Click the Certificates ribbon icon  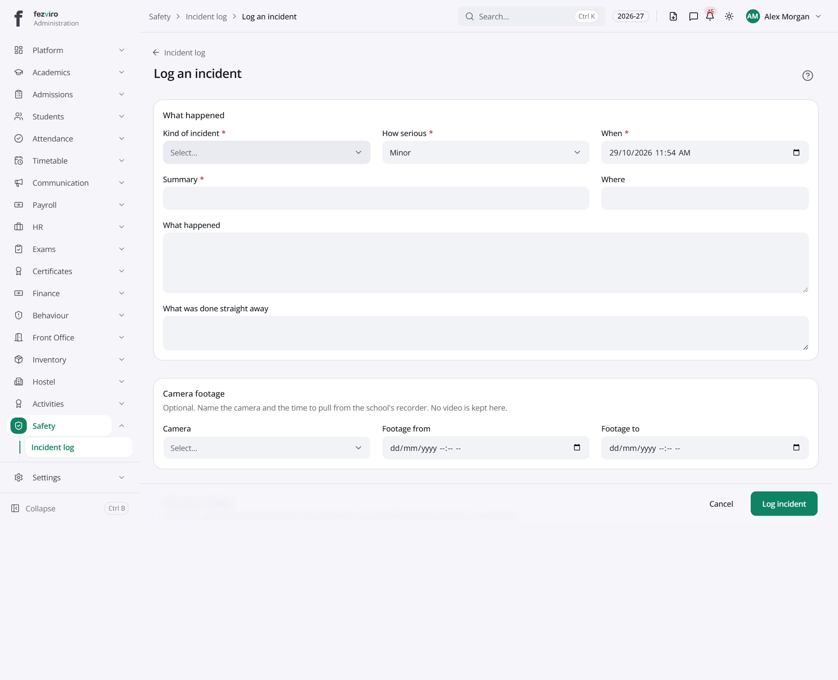pyautogui.click(x=18, y=271)
